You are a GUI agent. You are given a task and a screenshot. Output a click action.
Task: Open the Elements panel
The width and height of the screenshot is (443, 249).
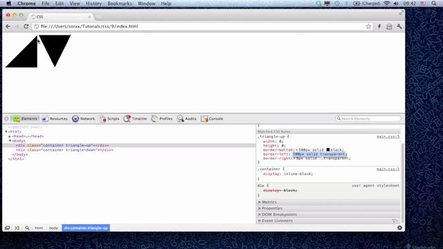(25, 119)
